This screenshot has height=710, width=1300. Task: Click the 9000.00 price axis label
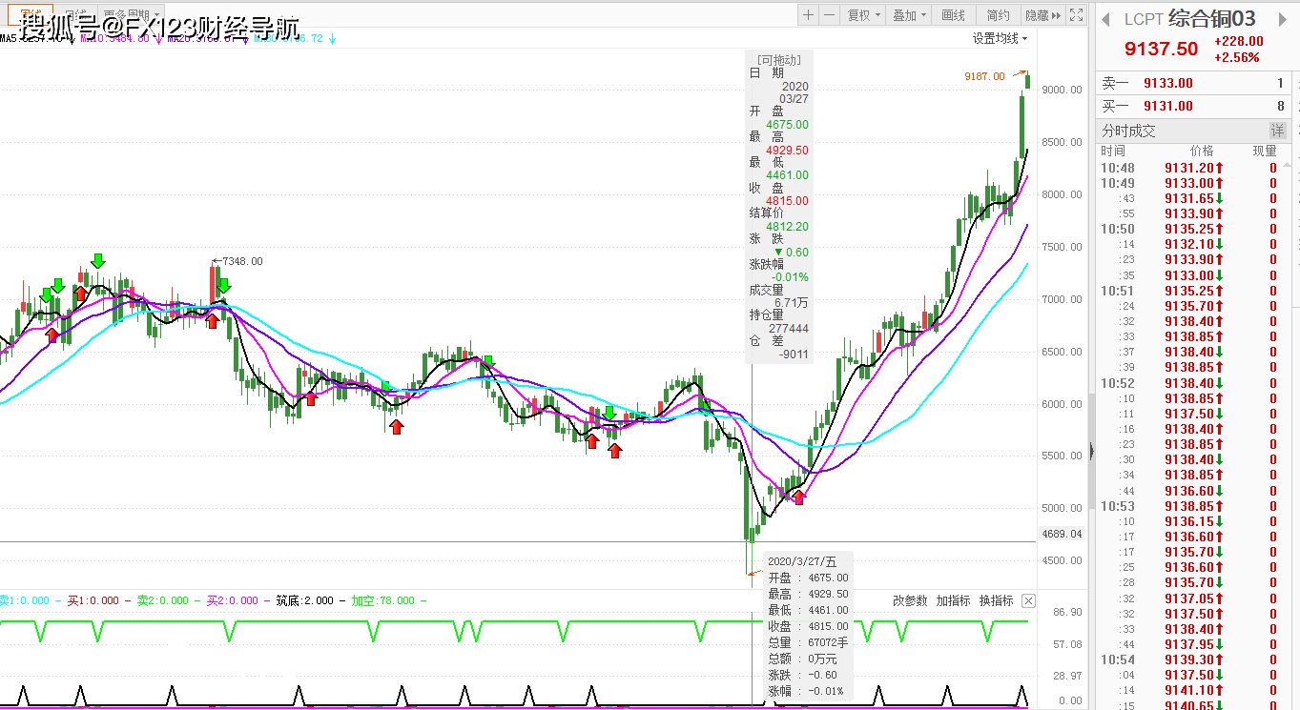tap(1063, 90)
